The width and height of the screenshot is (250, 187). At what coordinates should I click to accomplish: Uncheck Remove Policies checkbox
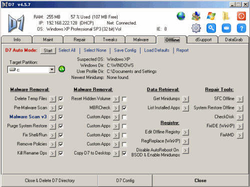(61, 144)
